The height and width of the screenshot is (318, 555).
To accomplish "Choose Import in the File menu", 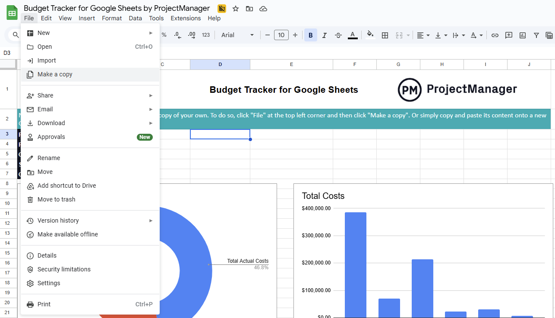I will coord(90,60).
